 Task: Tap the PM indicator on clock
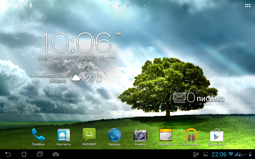pyautogui.click(x=118, y=34)
